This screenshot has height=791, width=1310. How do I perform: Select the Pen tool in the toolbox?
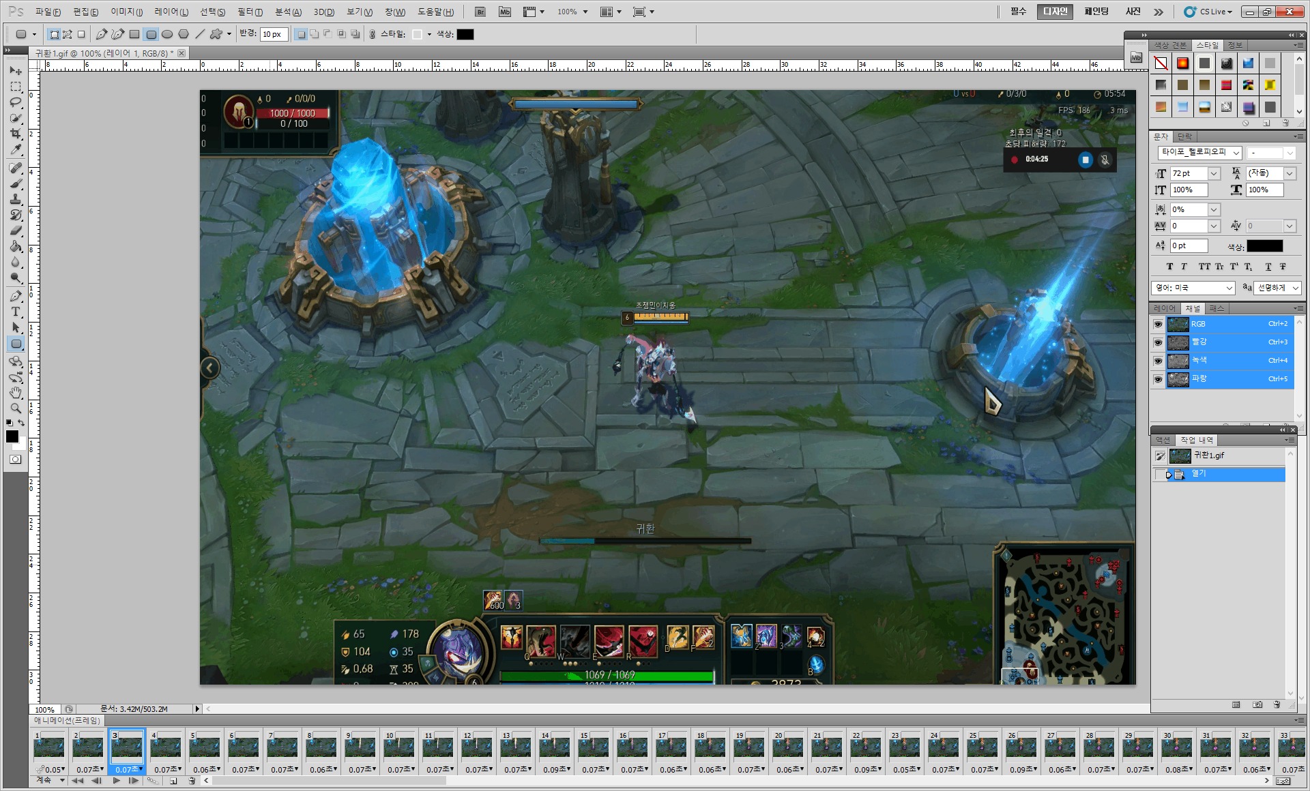pyautogui.click(x=16, y=296)
